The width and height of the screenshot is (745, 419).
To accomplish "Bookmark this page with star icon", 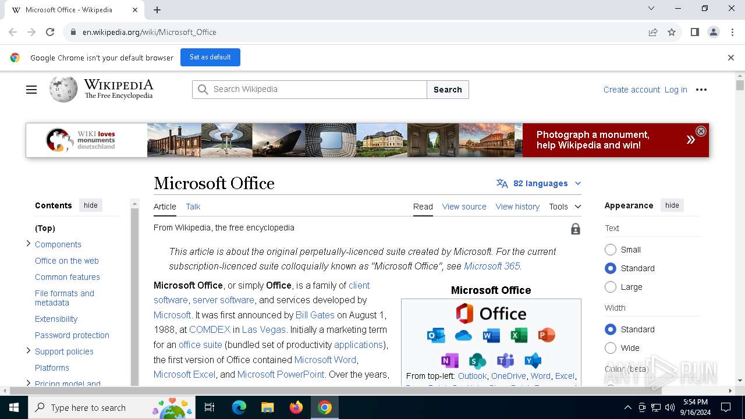I will 672,32.
